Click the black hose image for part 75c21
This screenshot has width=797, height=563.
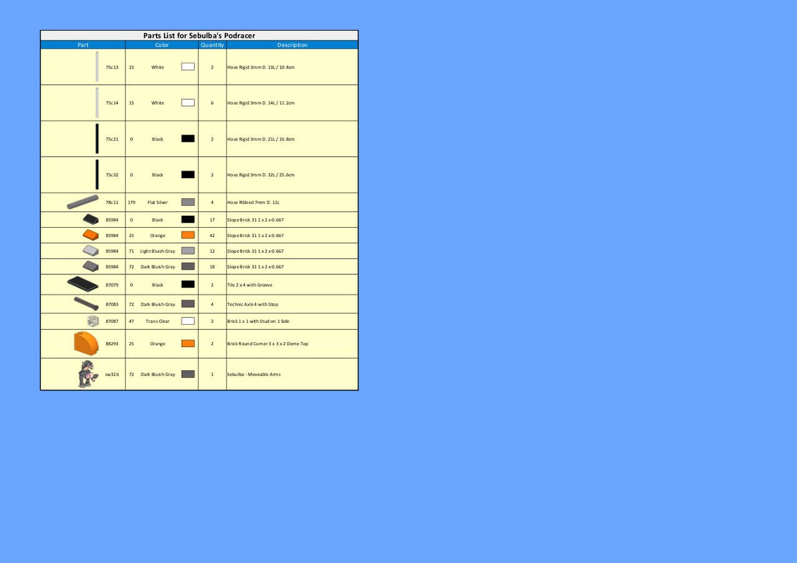[x=97, y=139]
